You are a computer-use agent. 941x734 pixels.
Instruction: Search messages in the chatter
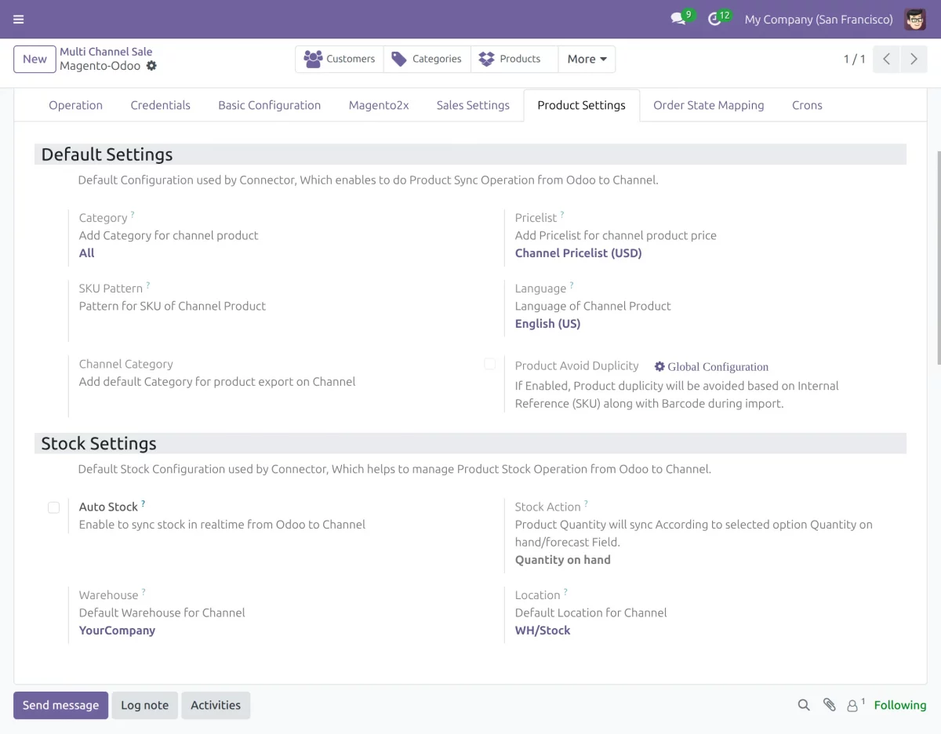coord(803,705)
